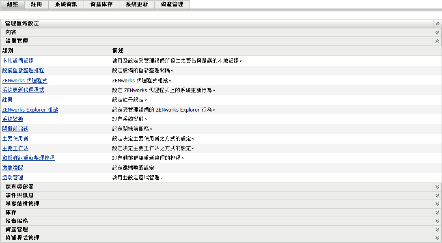Viewport: 442px width, 243px height.
Task: Open the ZENworks 代理程式 configuration
Action: point(24,80)
